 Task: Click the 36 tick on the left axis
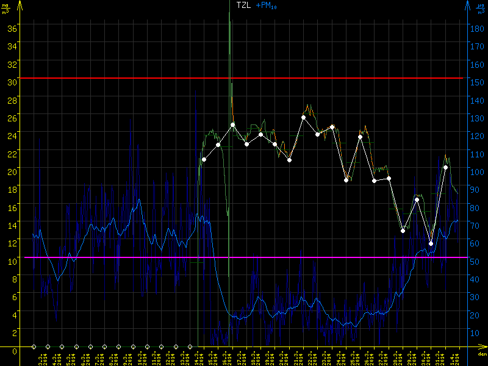click(11, 27)
